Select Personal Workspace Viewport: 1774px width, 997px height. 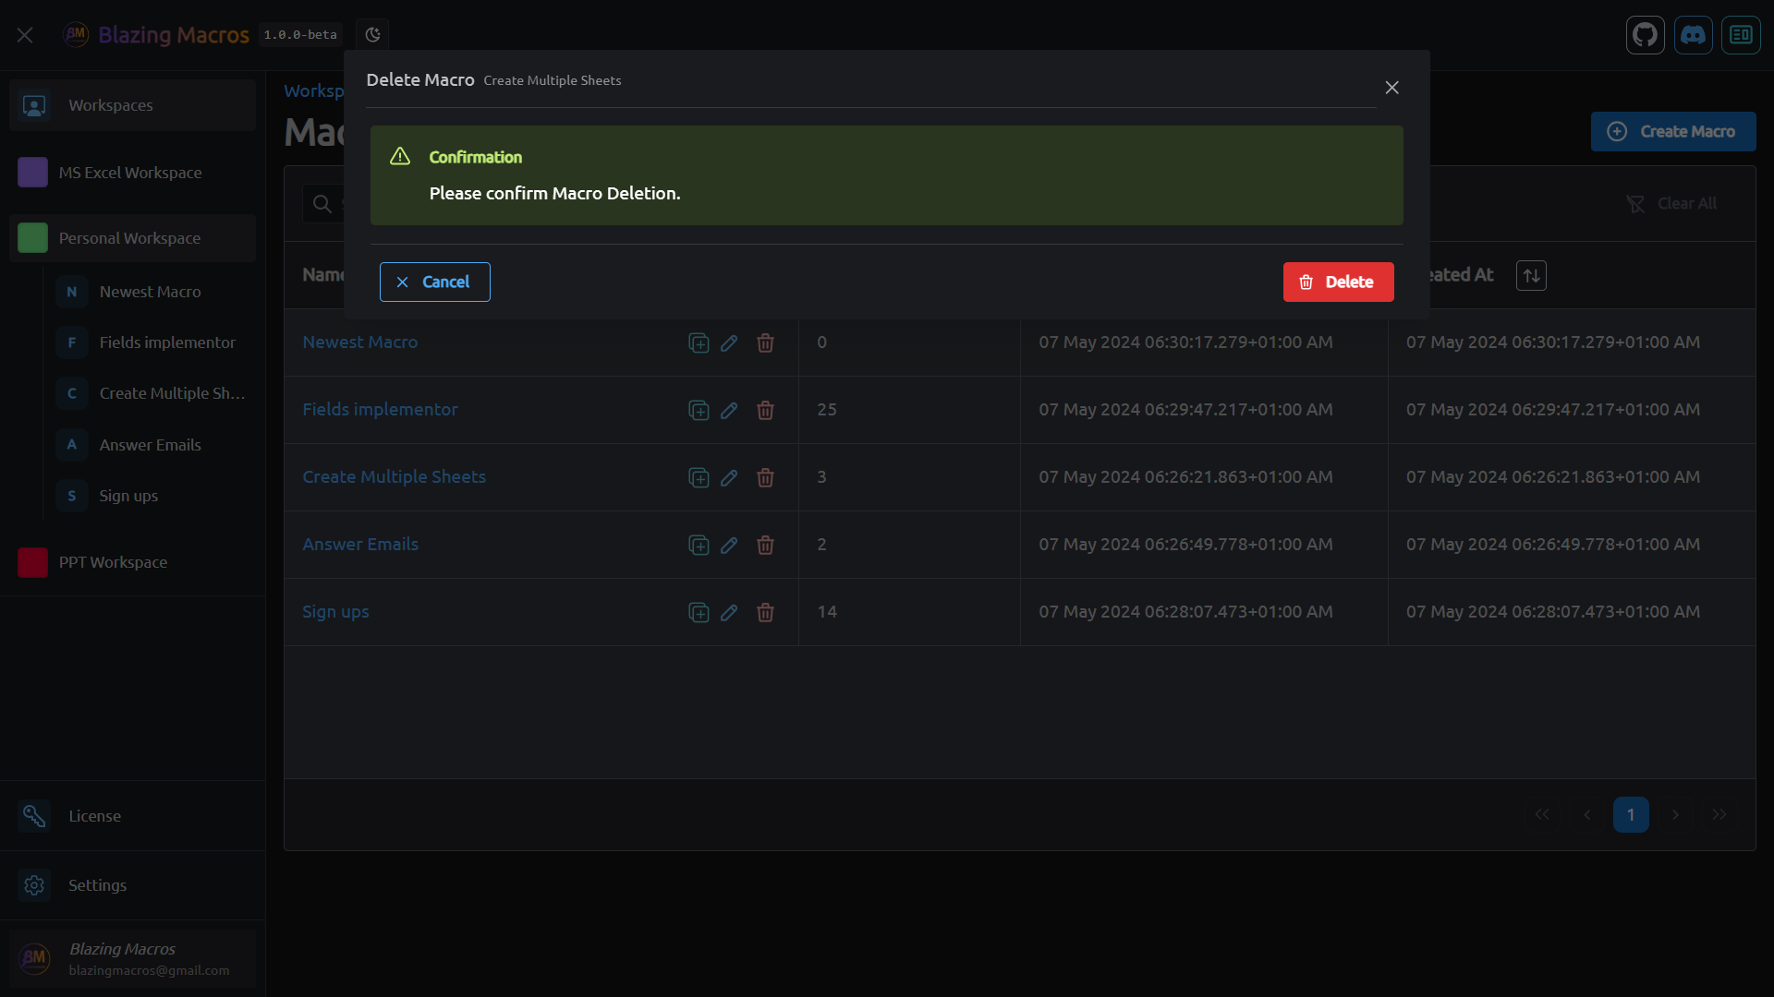[132, 238]
